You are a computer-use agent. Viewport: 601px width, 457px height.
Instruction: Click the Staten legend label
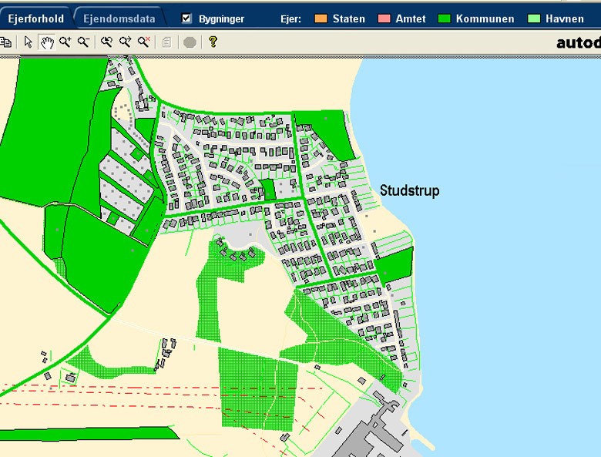[x=349, y=18]
